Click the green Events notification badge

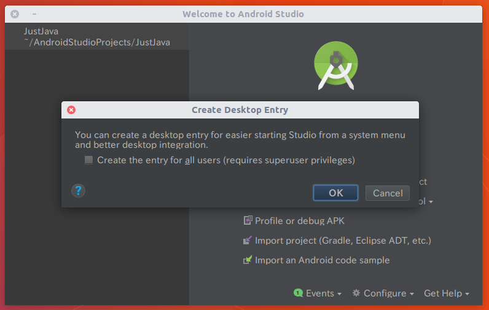coord(298,293)
